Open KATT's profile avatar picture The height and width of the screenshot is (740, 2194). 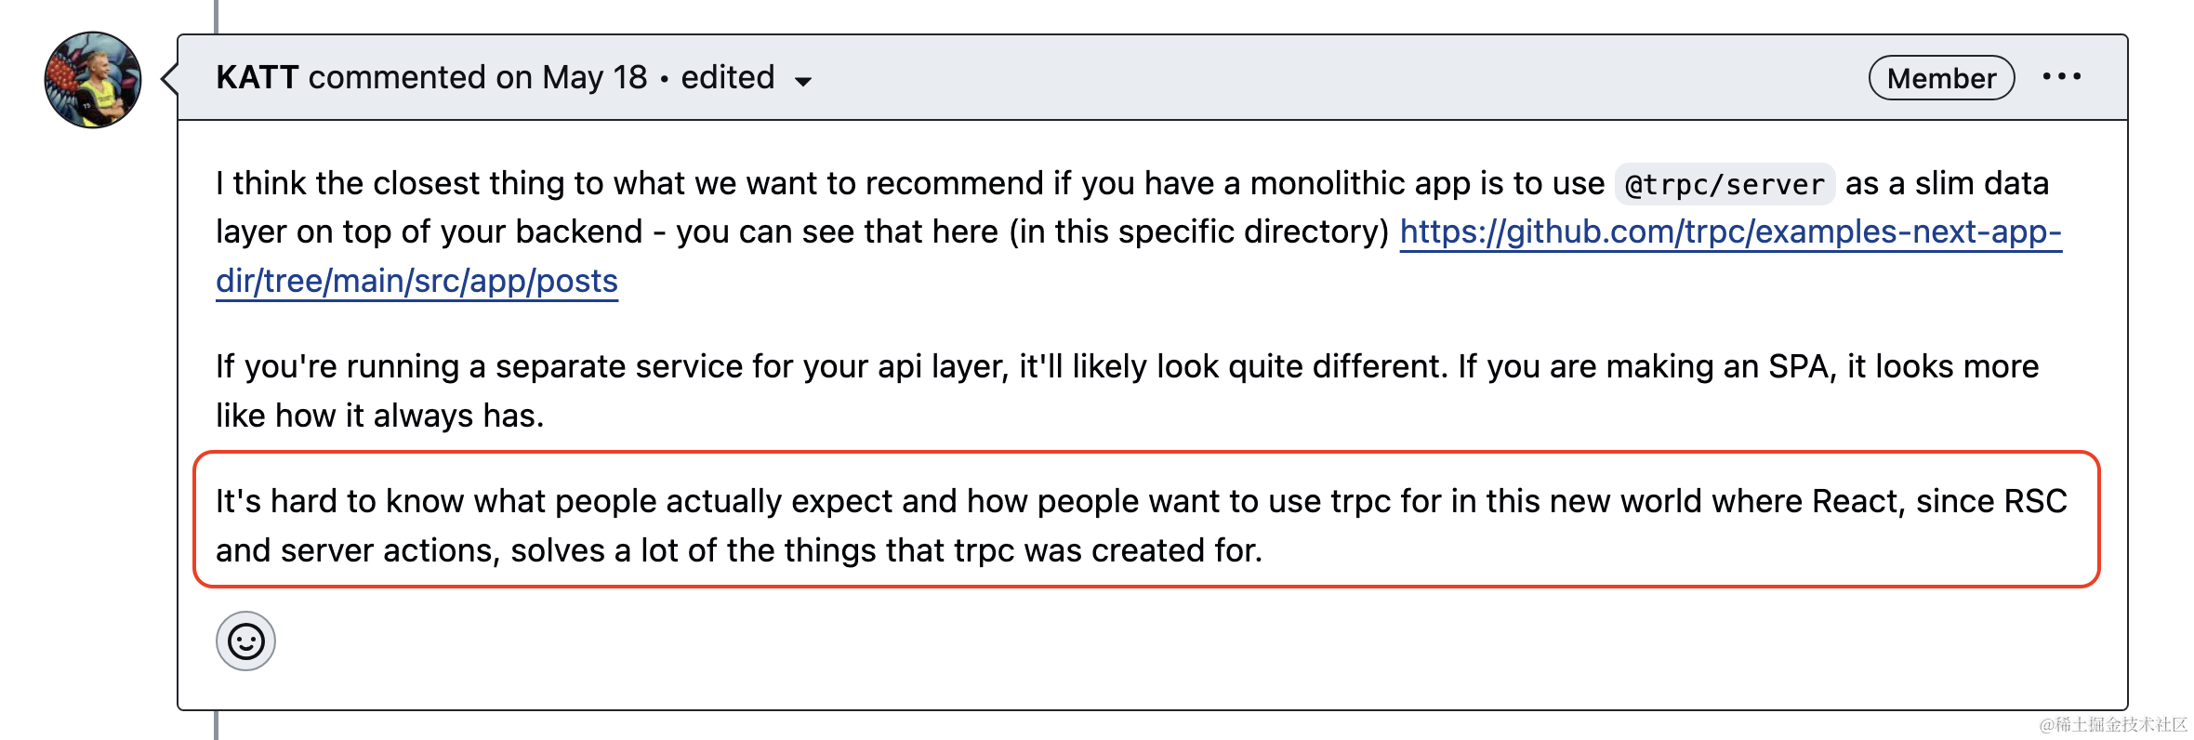tap(93, 80)
